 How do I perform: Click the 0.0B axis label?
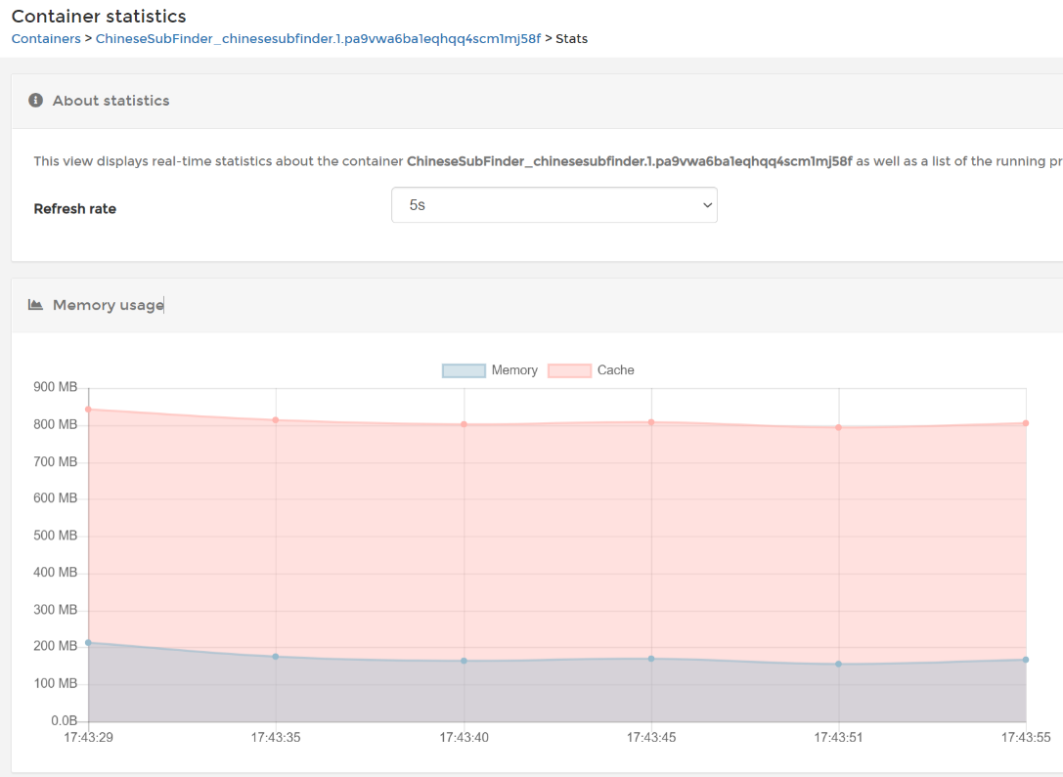(x=64, y=720)
